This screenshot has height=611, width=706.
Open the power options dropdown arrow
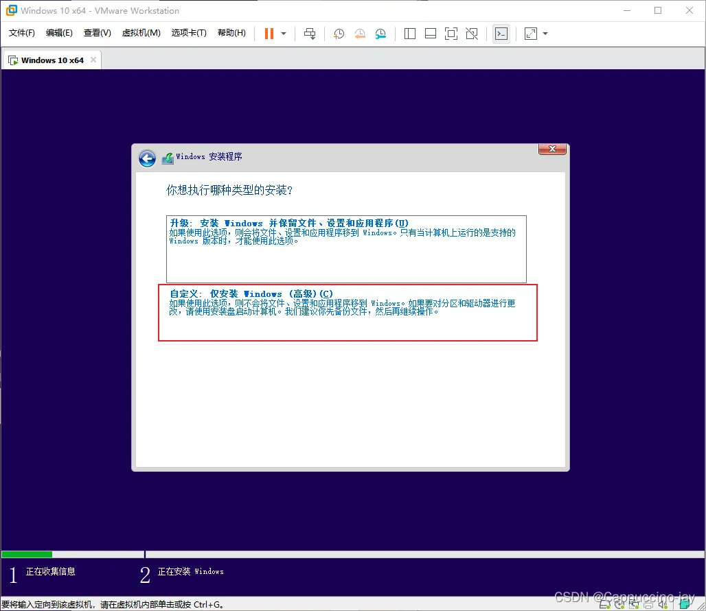284,34
